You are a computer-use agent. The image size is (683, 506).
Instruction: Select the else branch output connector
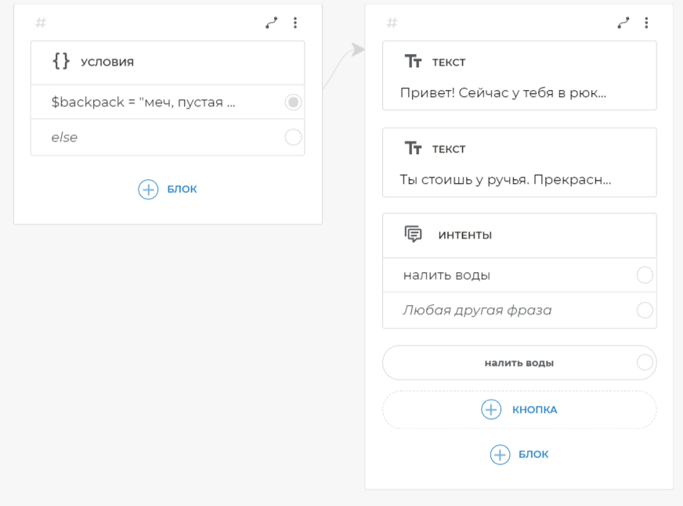point(293,138)
